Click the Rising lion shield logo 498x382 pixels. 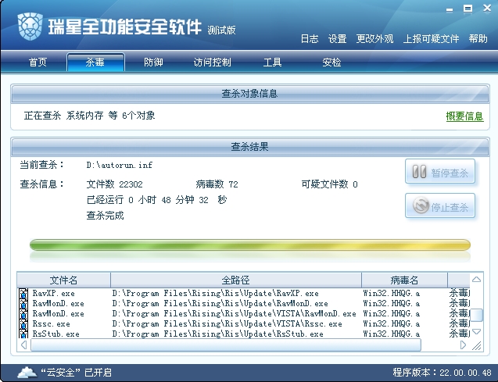30,27
